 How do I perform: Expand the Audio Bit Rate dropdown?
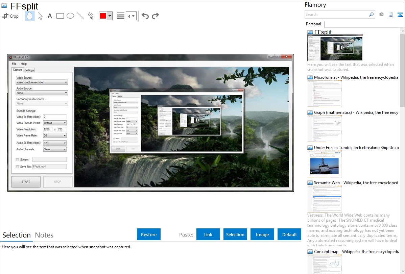click(x=55, y=143)
